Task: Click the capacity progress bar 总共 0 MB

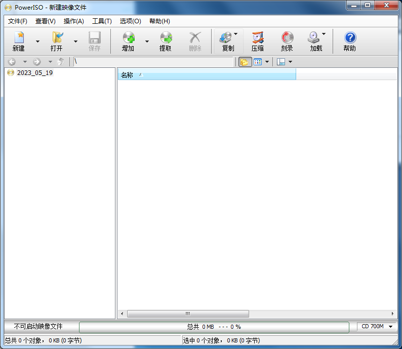Action: [214, 327]
